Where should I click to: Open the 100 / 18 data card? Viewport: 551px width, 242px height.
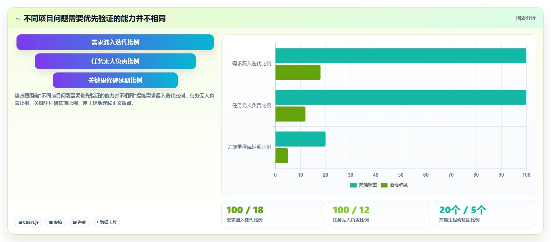tap(273, 214)
